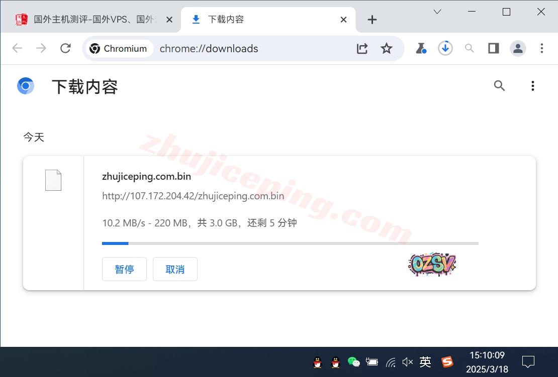Pause the download with 暂停 button
Screen dimensions: 558x377
[x=124, y=269]
